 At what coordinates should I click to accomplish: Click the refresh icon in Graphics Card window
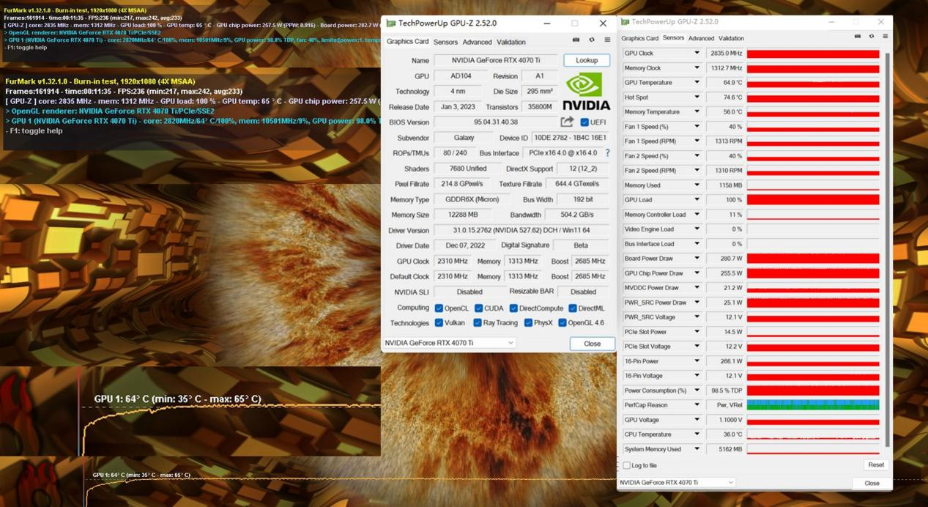click(x=592, y=40)
